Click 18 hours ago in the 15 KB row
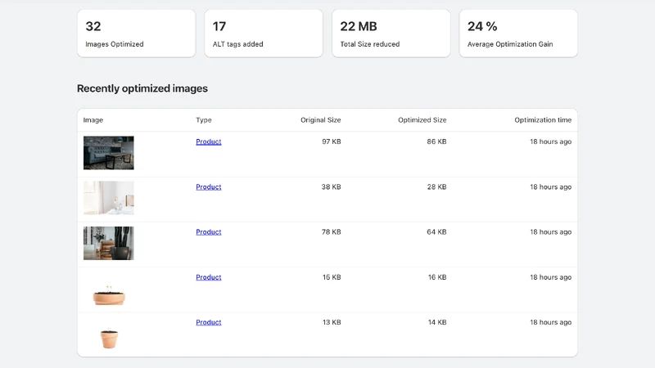Screen dimensions: 655x368 pos(550,277)
